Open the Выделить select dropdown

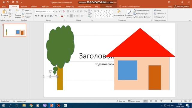[x=160, y=17]
